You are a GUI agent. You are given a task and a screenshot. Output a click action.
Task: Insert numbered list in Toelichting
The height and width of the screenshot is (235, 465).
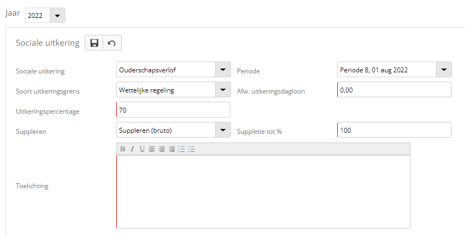181,149
